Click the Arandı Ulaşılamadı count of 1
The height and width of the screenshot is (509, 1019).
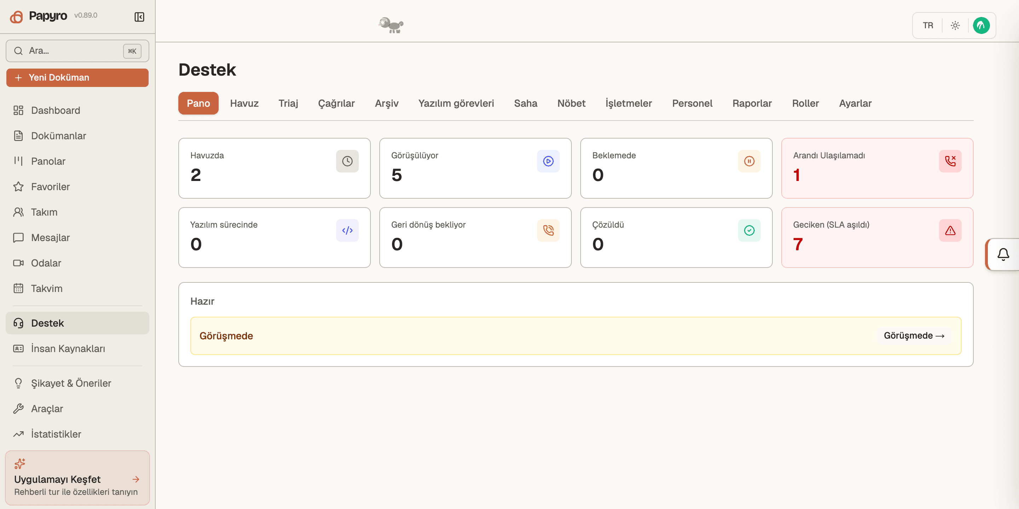[x=797, y=175]
